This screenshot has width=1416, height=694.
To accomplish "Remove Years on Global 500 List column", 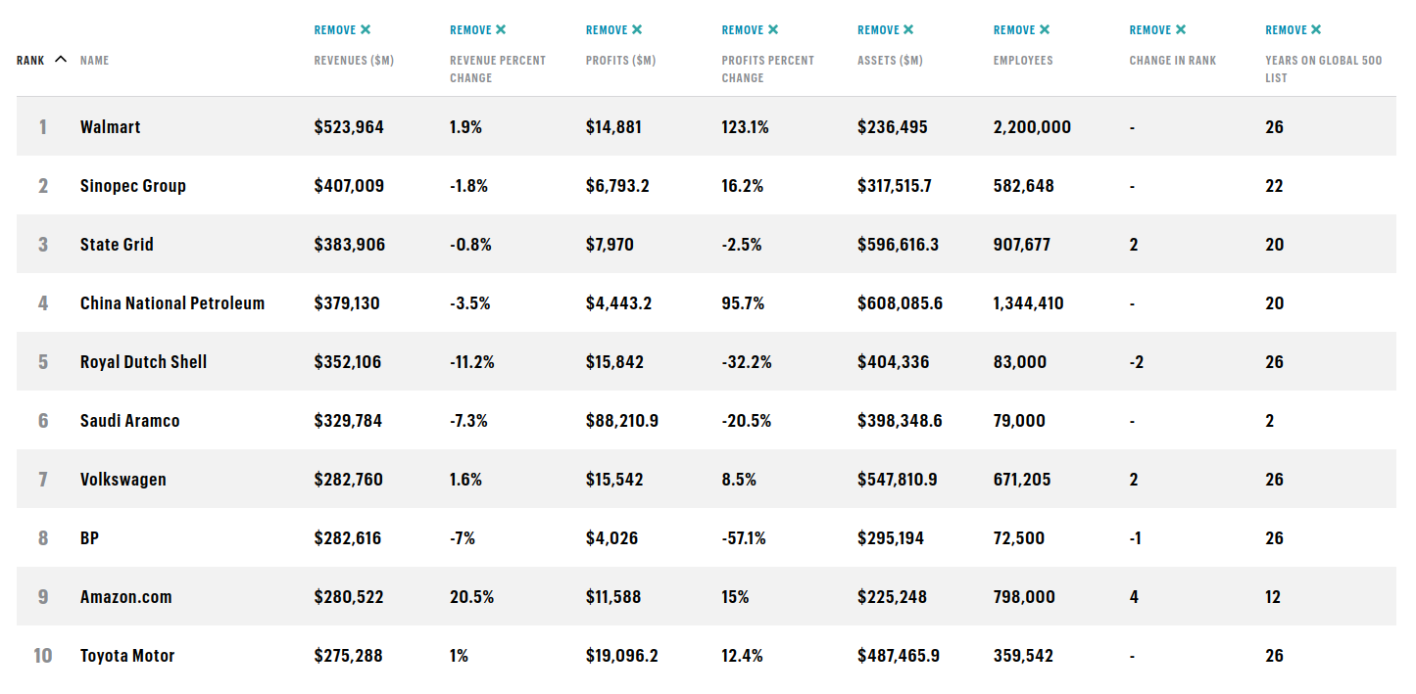I will (x=1294, y=30).
